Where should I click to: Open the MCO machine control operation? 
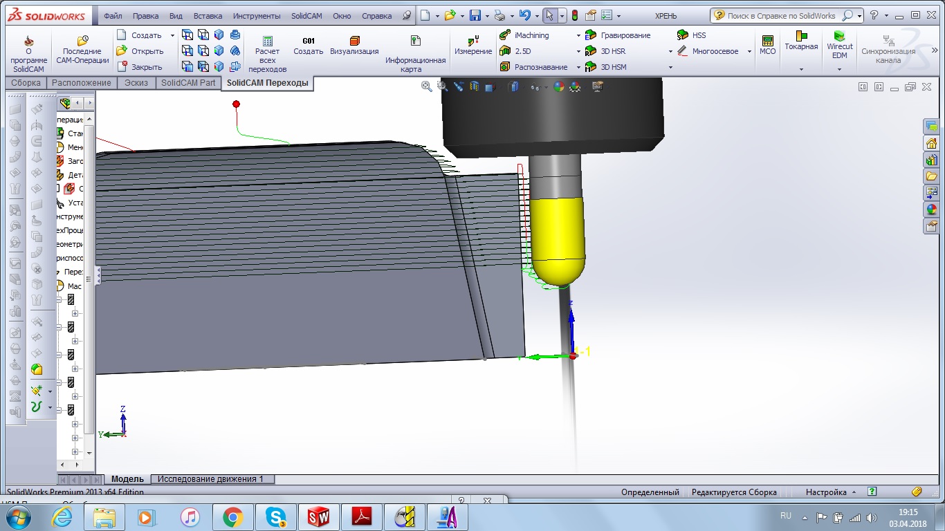coord(767,46)
